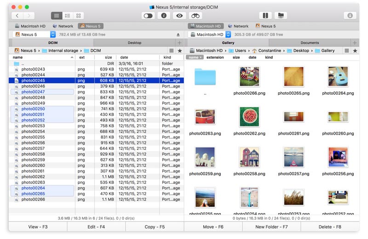The image size is (368, 239).
Task: Switch to full list view mode
Action: 57,16
